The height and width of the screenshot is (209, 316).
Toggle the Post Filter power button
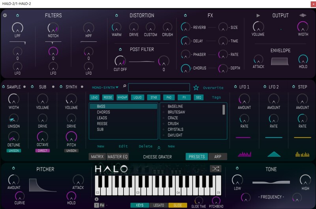(120, 49)
